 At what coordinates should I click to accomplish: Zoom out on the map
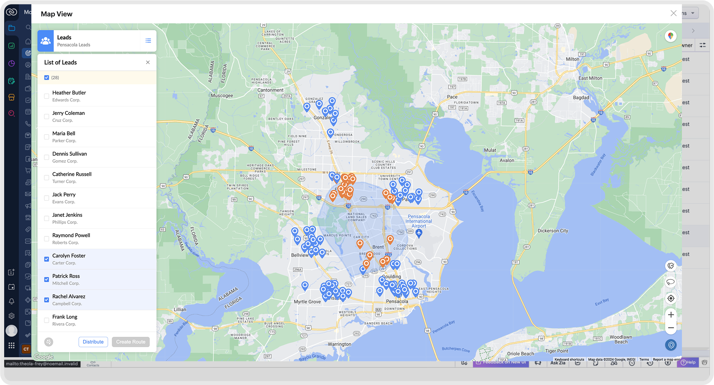(671, 328)
